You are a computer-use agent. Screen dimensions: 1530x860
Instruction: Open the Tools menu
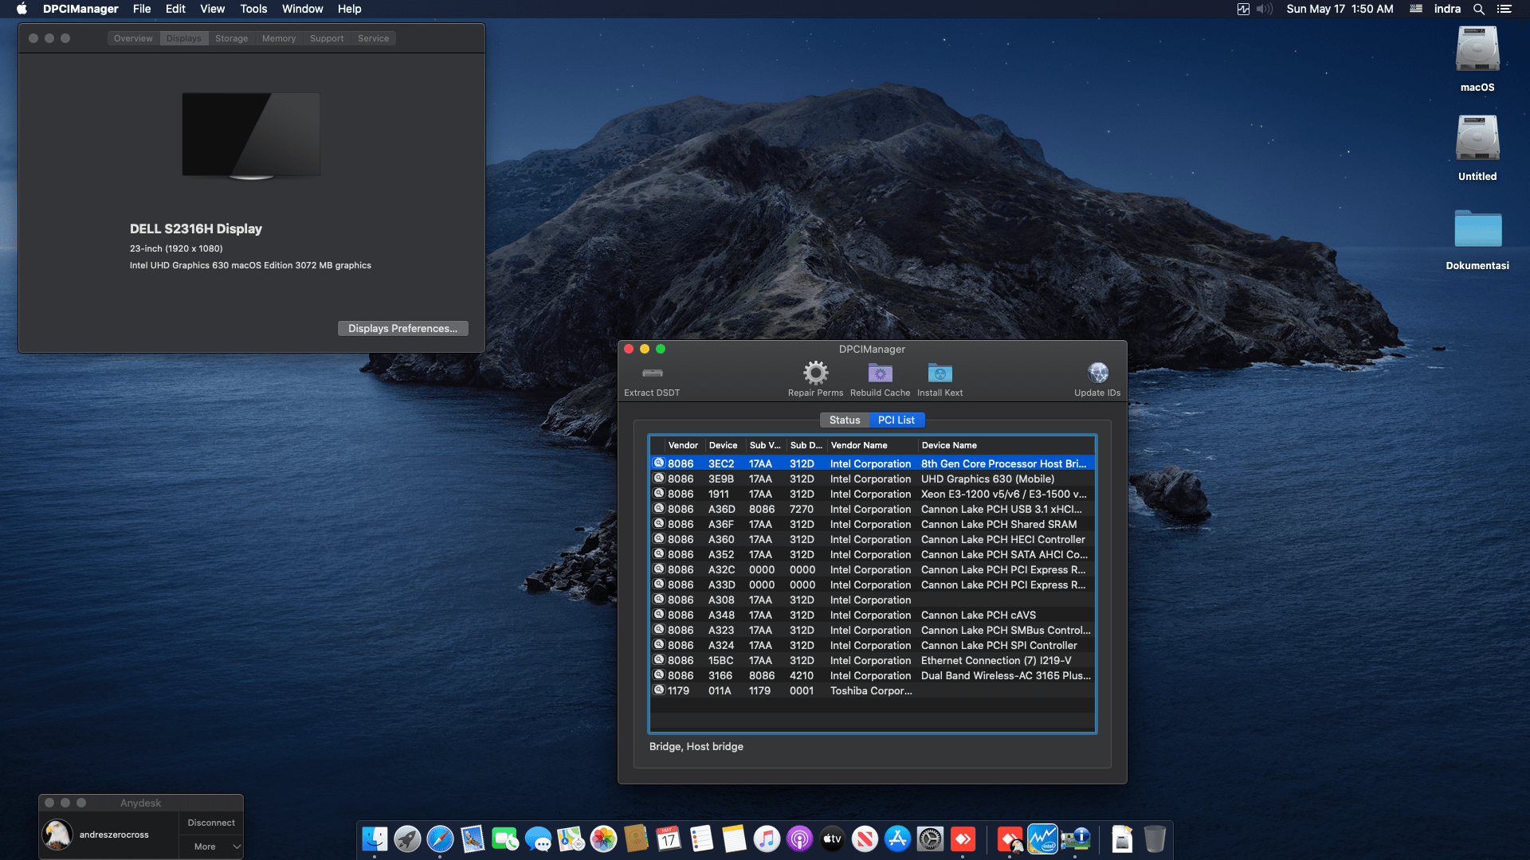253,9
